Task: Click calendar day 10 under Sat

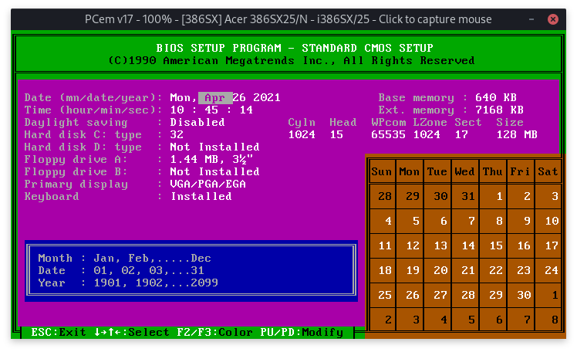Action: (552, 221)
